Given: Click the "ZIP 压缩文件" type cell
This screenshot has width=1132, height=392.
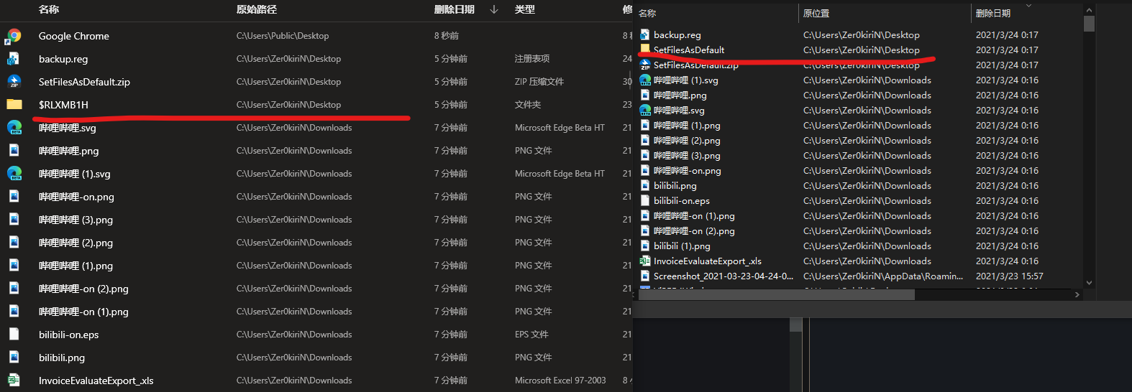Looking at the screenshot, I should (539, 82).
